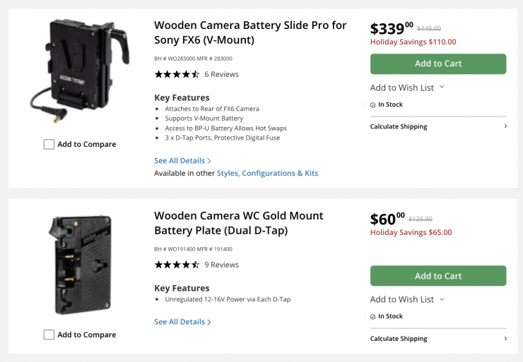Open See All Details for FX6 Battery Slide
The height and width of the screenshot is (362, 523).
point(182,161)
